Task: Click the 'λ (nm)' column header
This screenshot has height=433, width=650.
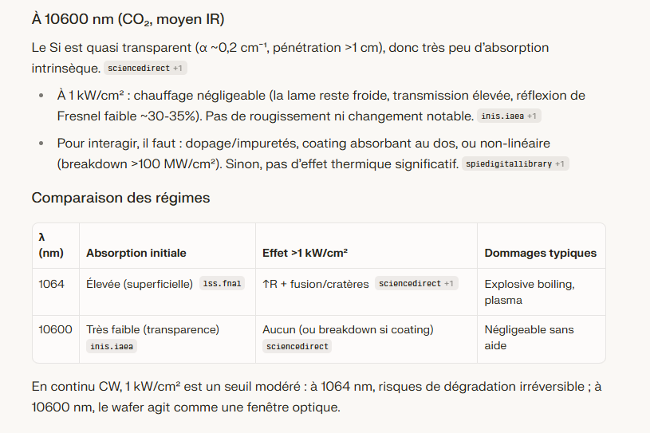Action: point(48,245)
